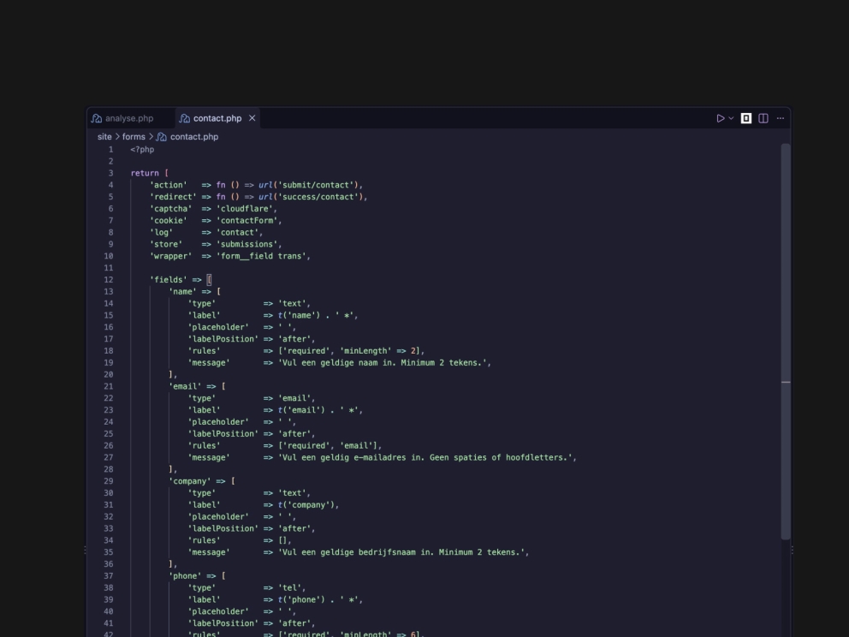This screenshot has width=849, height=637.
Task: Click the message 'Vul een geldige naam in'
Action: point(384,362)
